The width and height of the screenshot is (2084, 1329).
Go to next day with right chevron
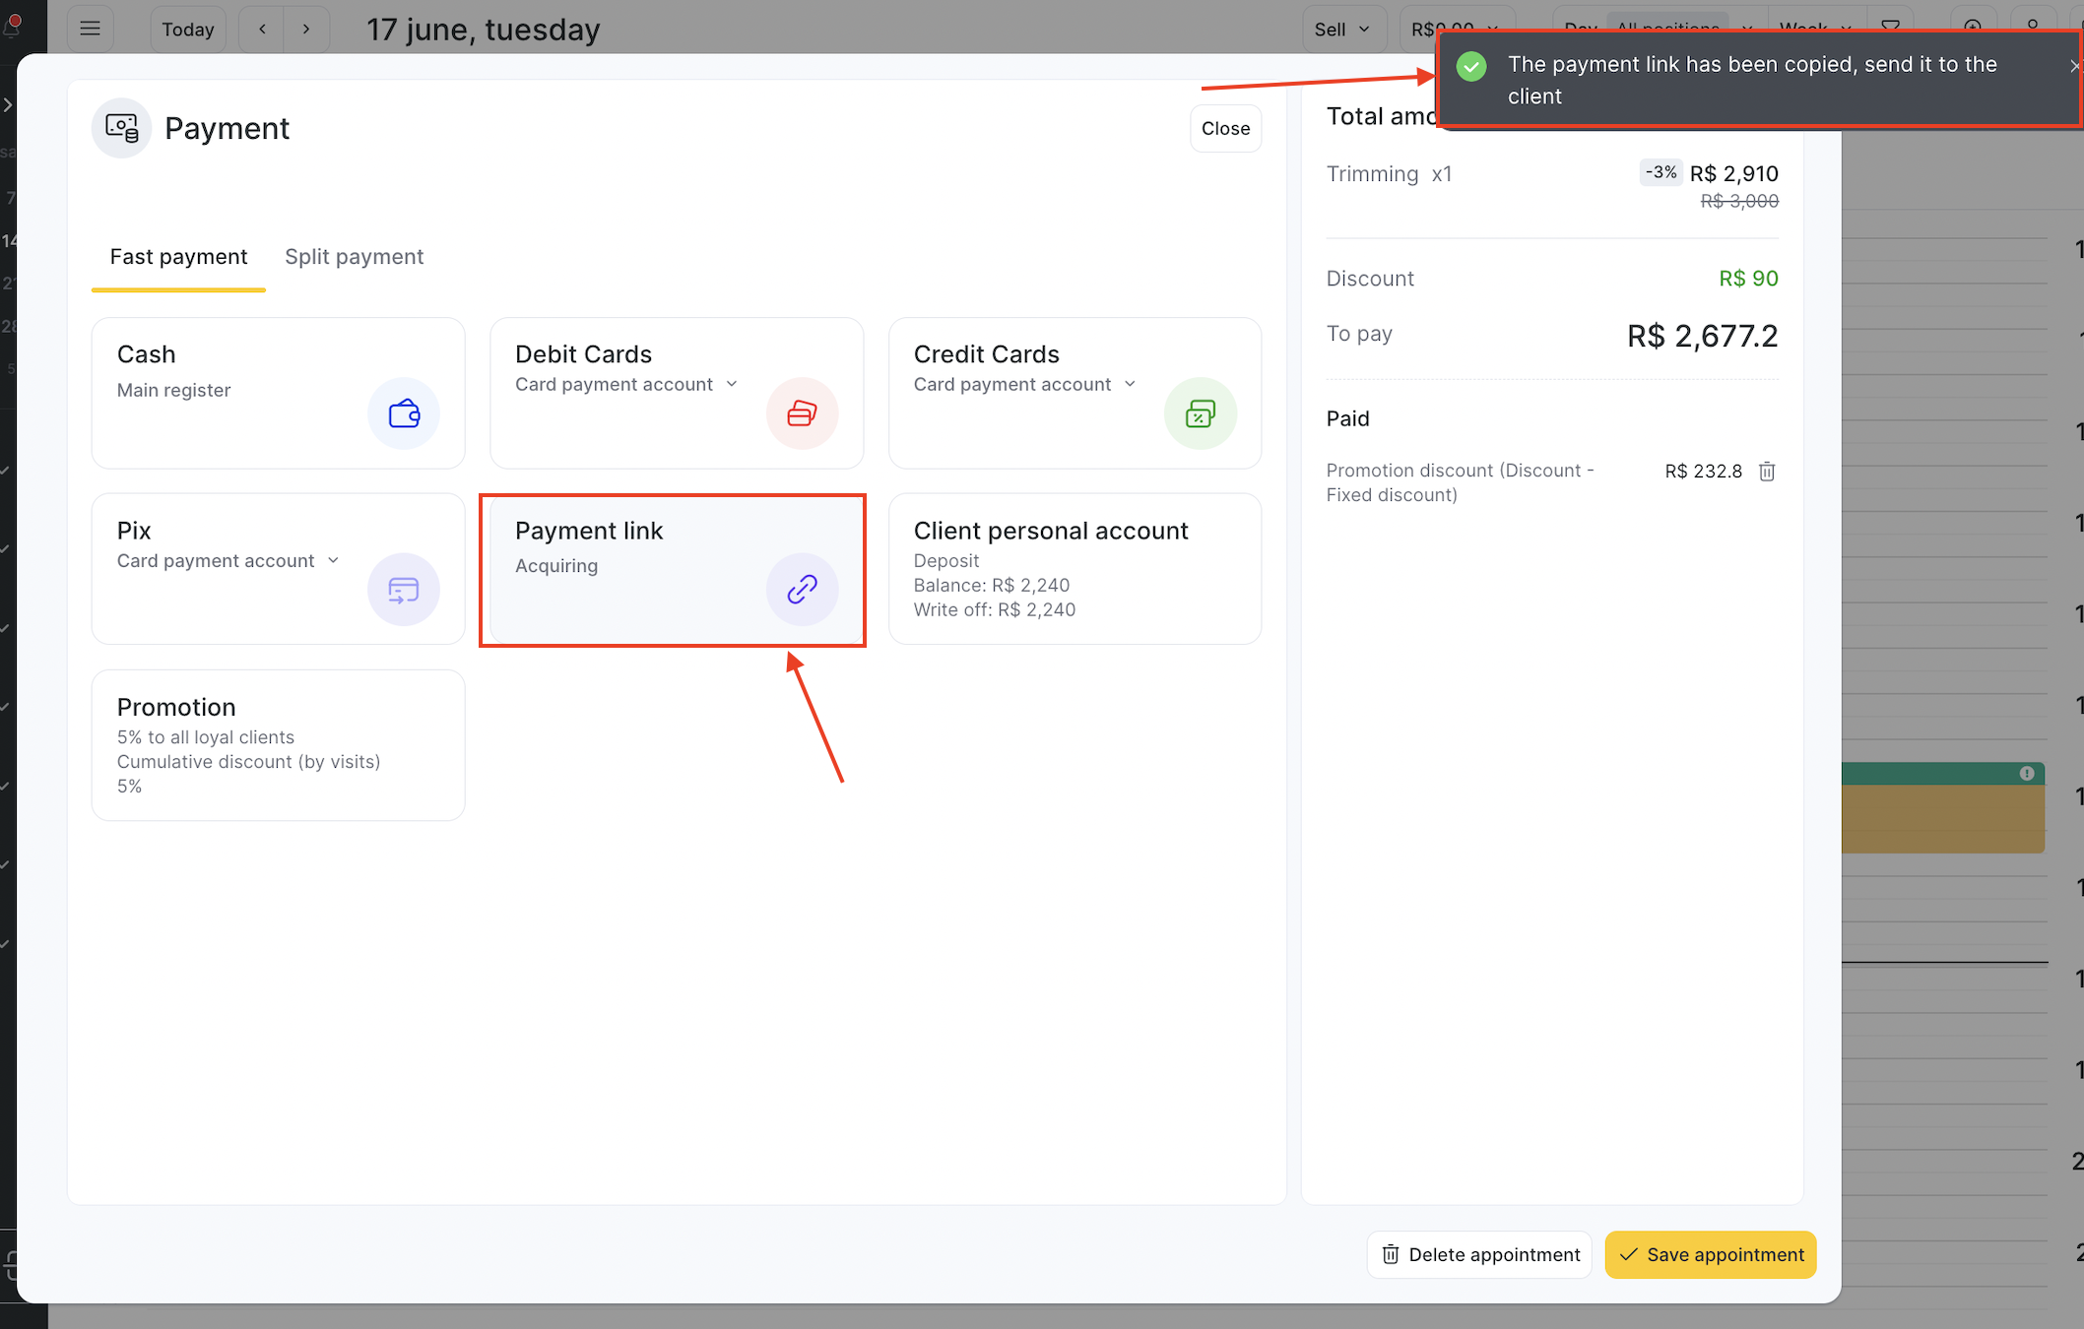(x=306, y=30)
